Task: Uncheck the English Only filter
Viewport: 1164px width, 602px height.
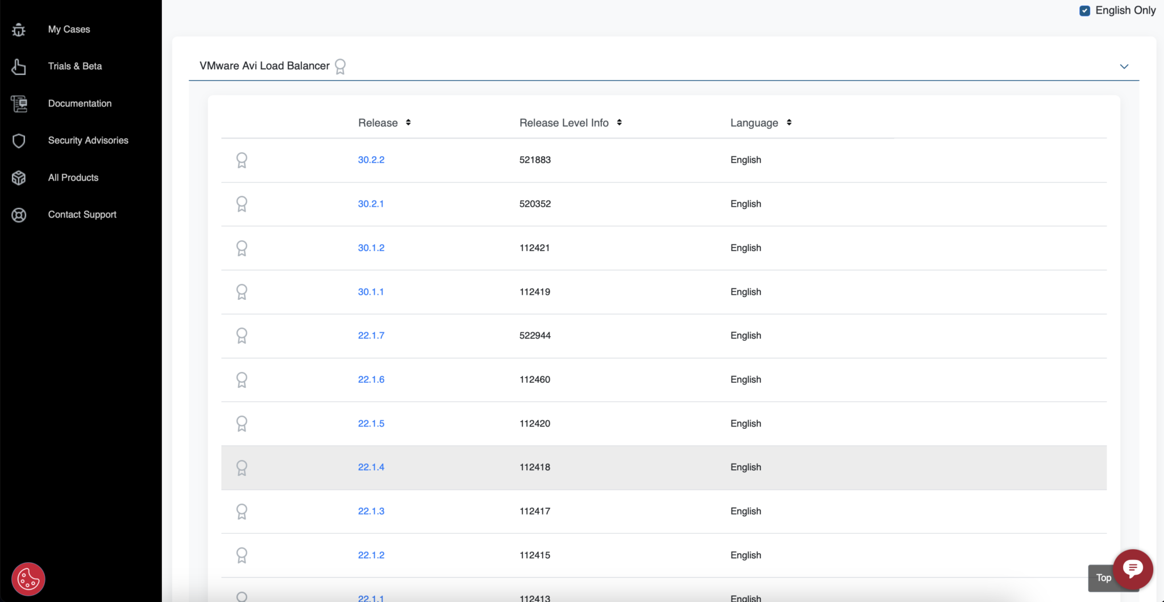Action: point(1085,10)
